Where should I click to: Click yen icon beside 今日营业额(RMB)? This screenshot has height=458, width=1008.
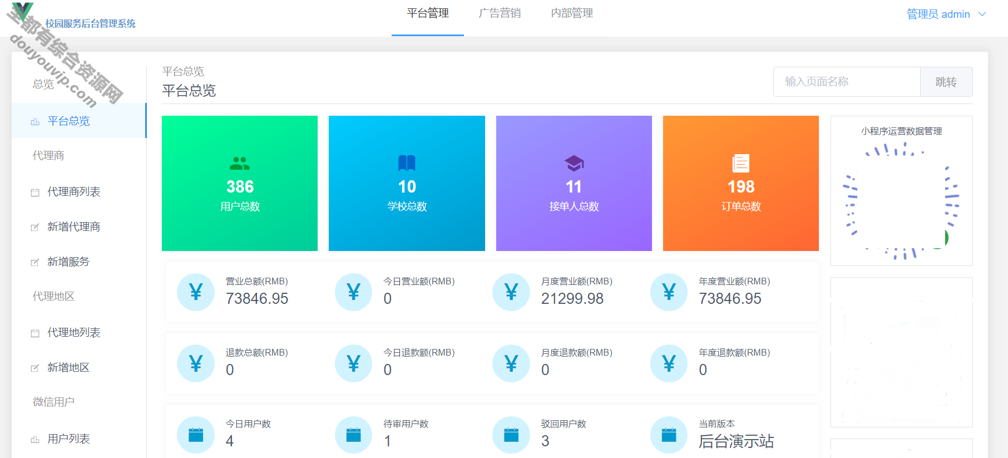[x=353, y=292]
